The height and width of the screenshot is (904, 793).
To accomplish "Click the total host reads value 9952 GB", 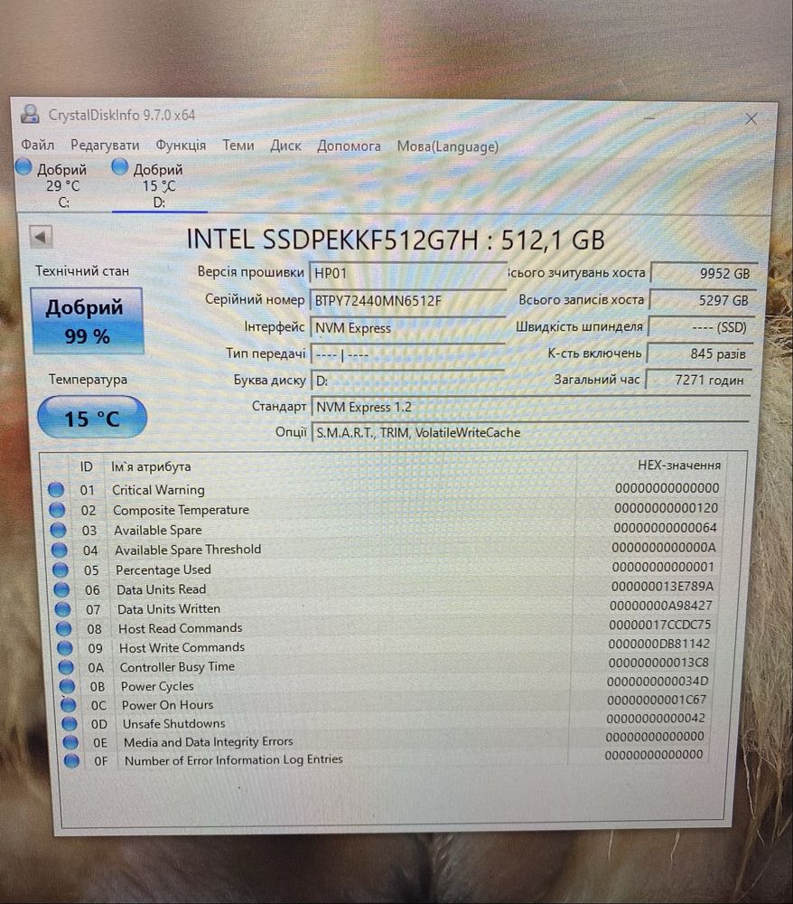I will [x=703, y=273].
